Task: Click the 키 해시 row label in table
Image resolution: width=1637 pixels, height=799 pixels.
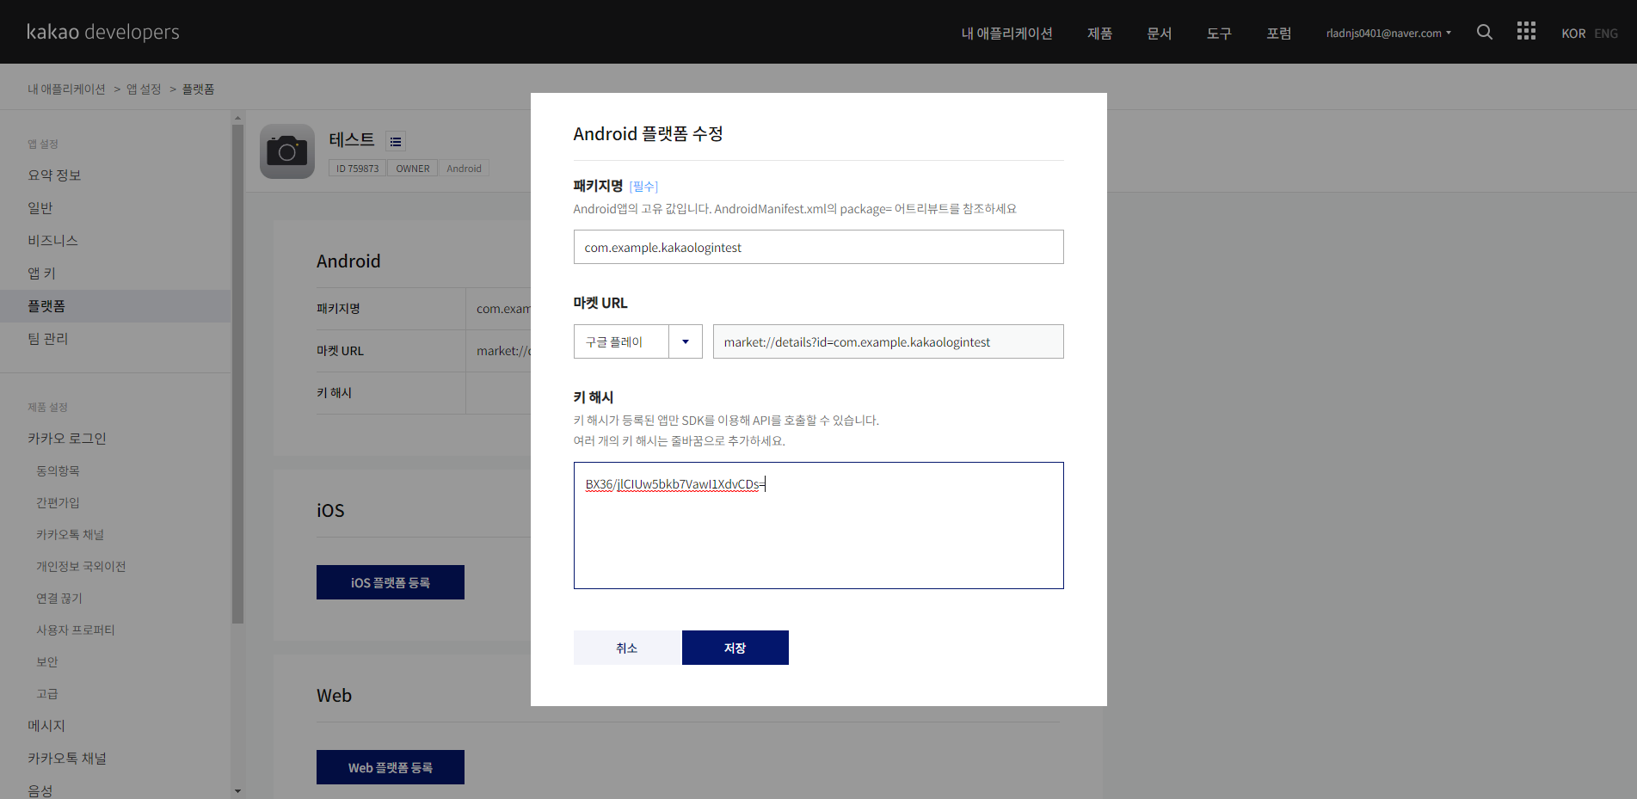Action: (334, 393)
